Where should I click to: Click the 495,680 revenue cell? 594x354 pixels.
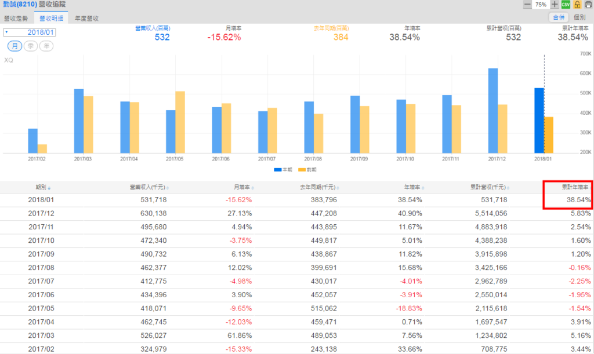[x=153, y=227]
